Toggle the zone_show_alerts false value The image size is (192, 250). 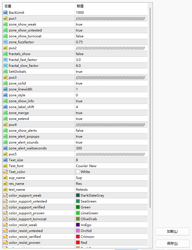(111, 131)
